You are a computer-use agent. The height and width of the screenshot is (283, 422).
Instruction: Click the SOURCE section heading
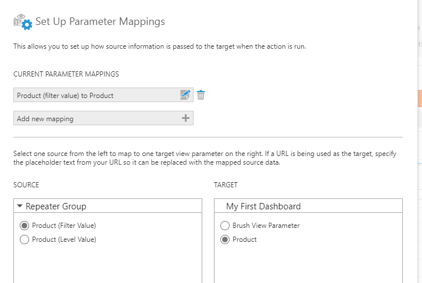point(27,184)
